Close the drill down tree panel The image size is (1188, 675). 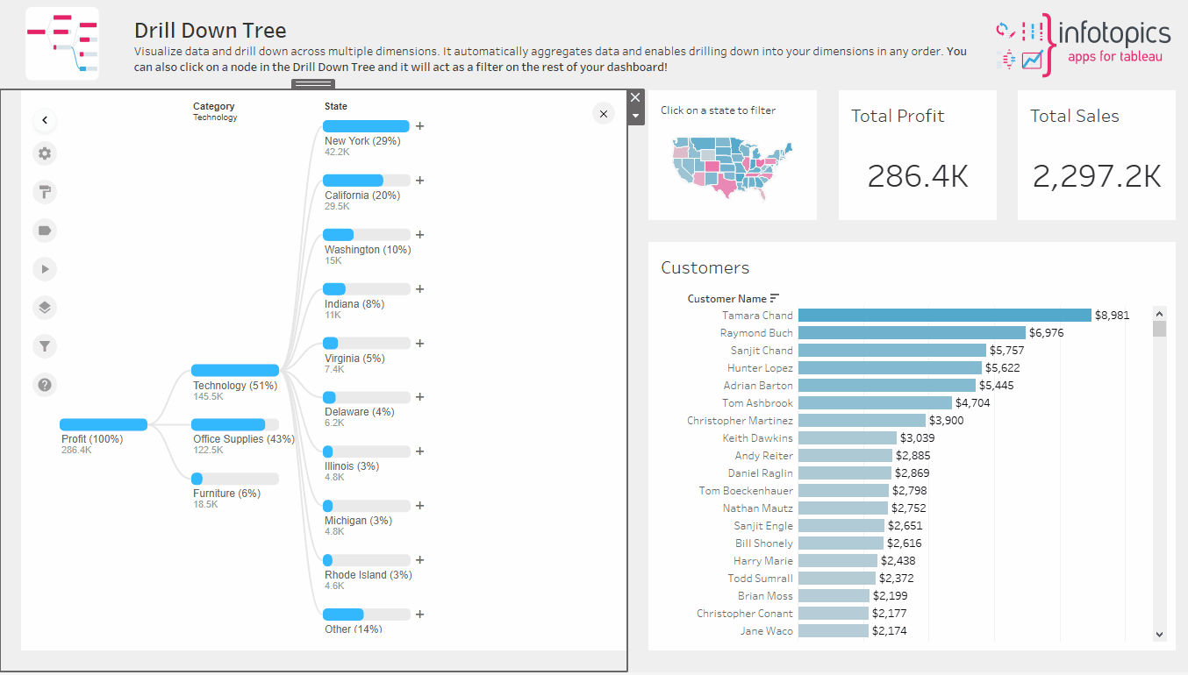[x=603, y=113]
